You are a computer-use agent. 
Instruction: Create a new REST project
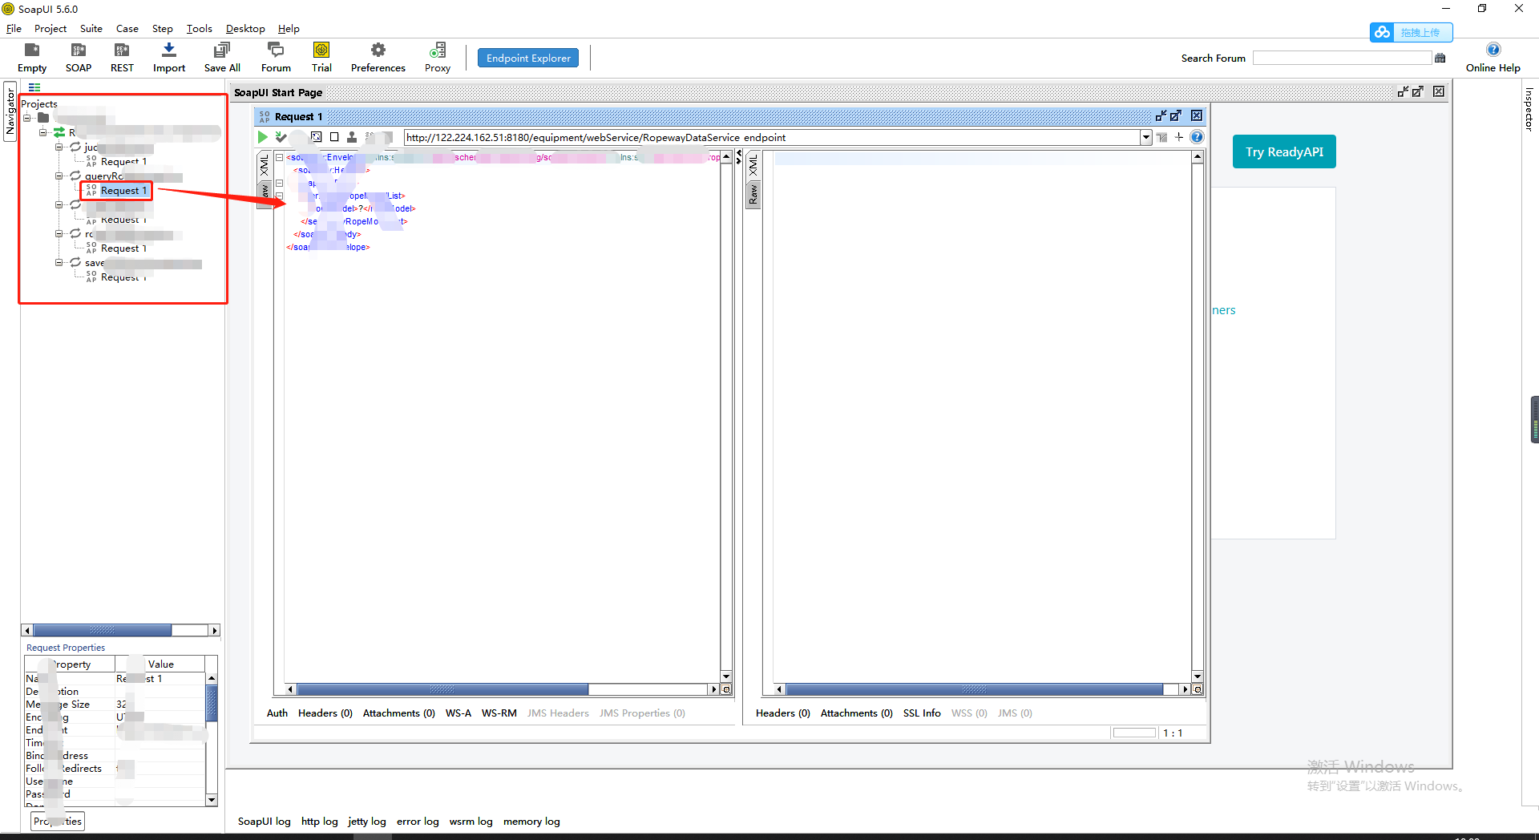[122, 57]
